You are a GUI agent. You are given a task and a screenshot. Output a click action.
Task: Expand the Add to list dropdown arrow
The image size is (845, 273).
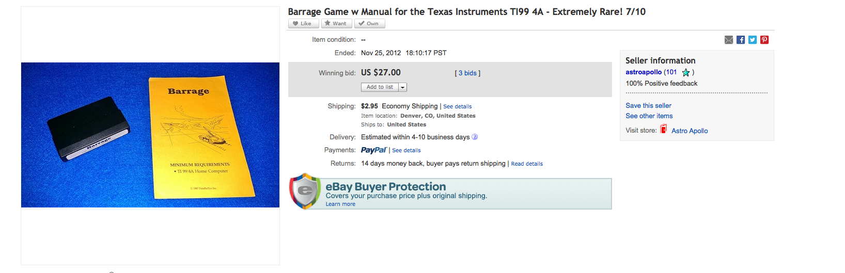click(x=403, y=87)
